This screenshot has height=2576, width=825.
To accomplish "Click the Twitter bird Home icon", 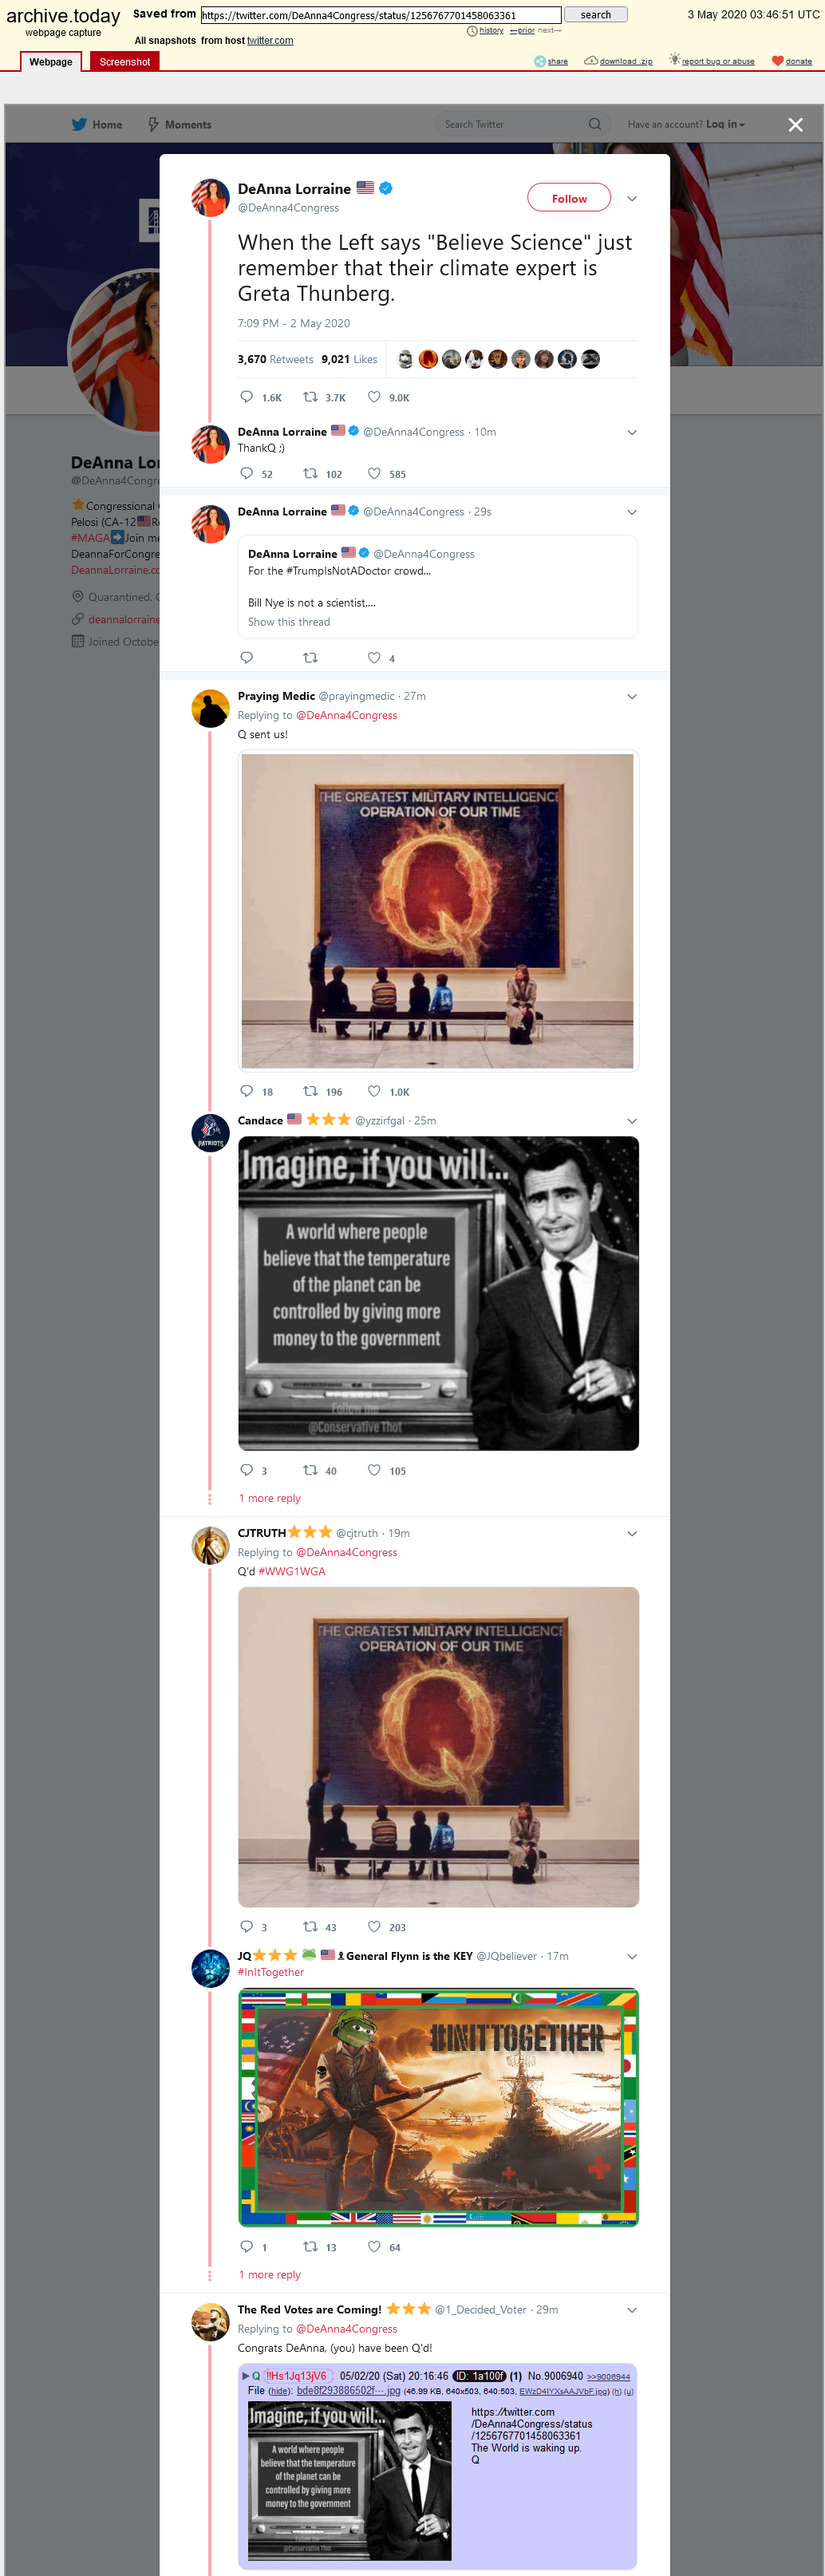I will point(79,124).
